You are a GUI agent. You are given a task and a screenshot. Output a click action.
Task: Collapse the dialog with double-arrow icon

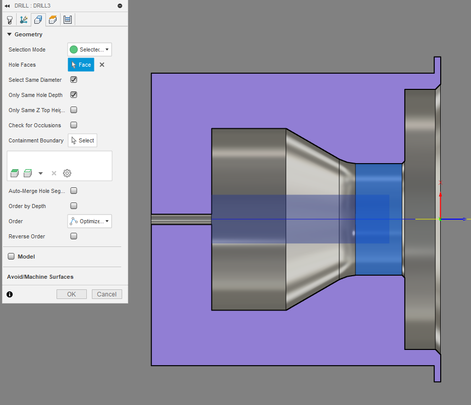(x=7, y=6)
